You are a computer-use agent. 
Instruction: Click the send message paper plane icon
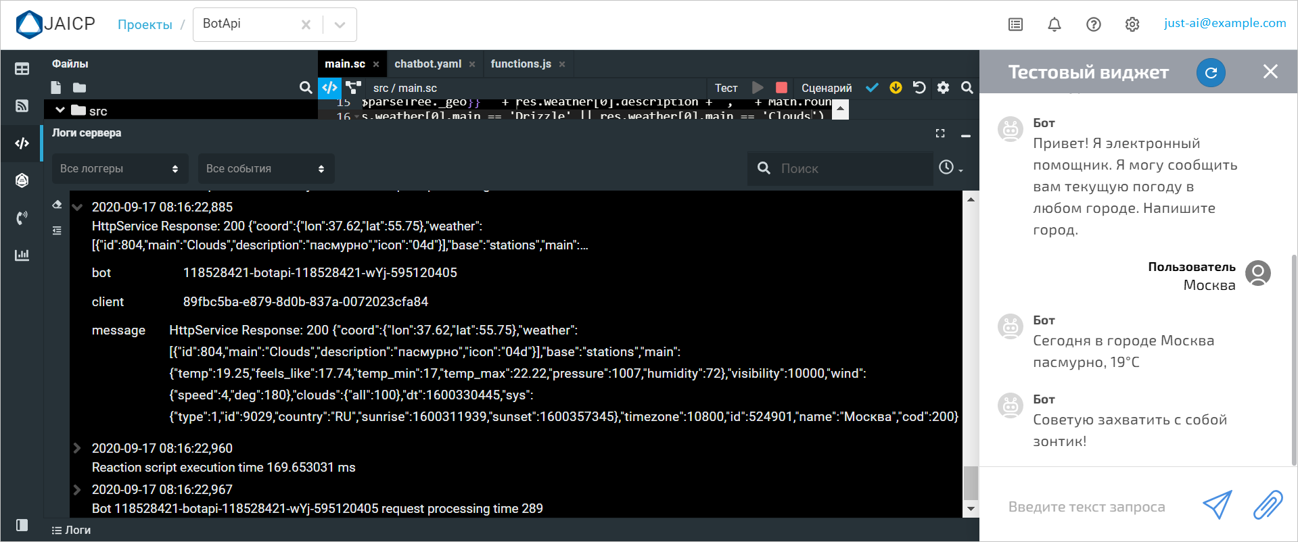click(1217, 505)
